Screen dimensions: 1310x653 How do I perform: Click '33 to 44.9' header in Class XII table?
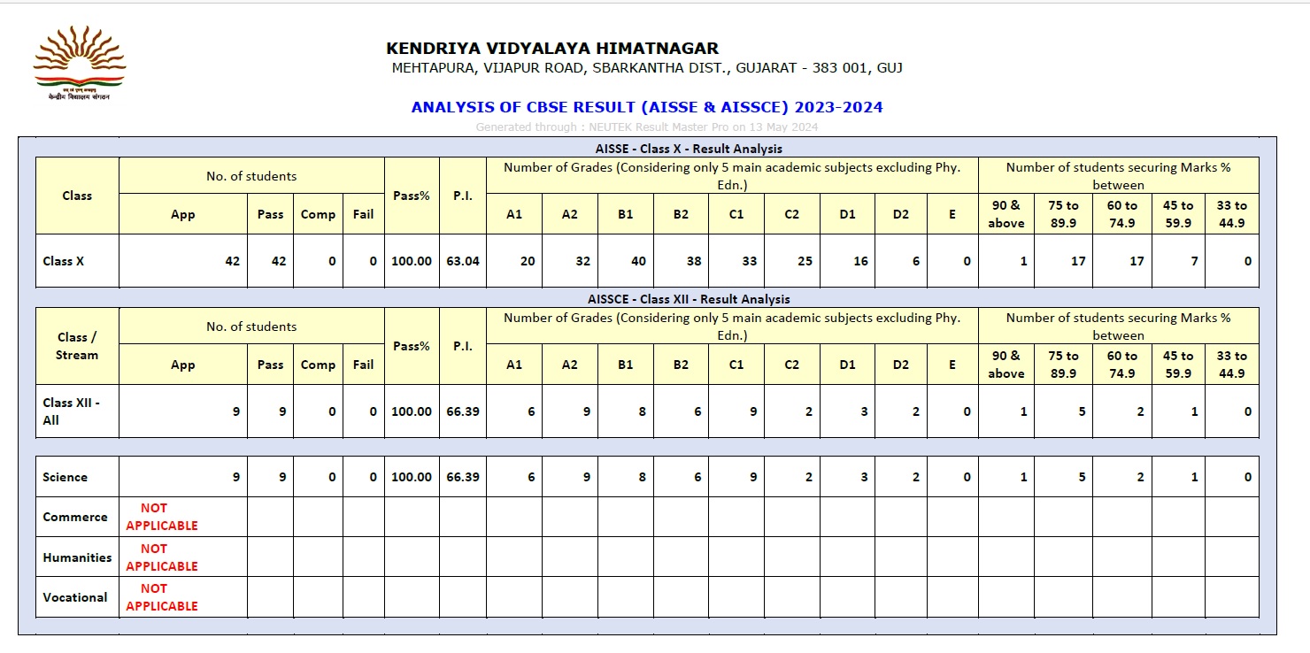1231,365
